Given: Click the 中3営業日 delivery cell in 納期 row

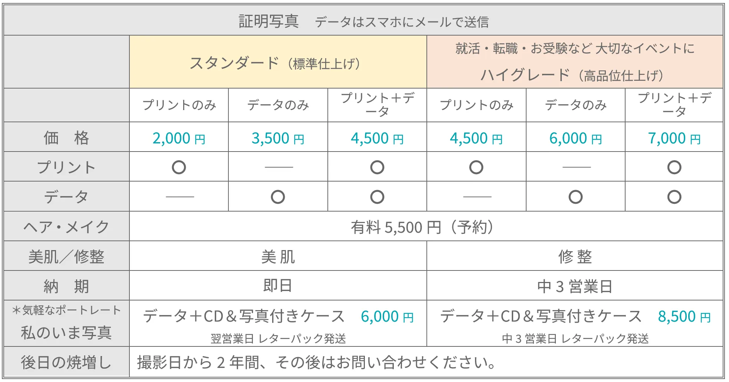Looking at the screenshot, I should [x=575, y=286].
